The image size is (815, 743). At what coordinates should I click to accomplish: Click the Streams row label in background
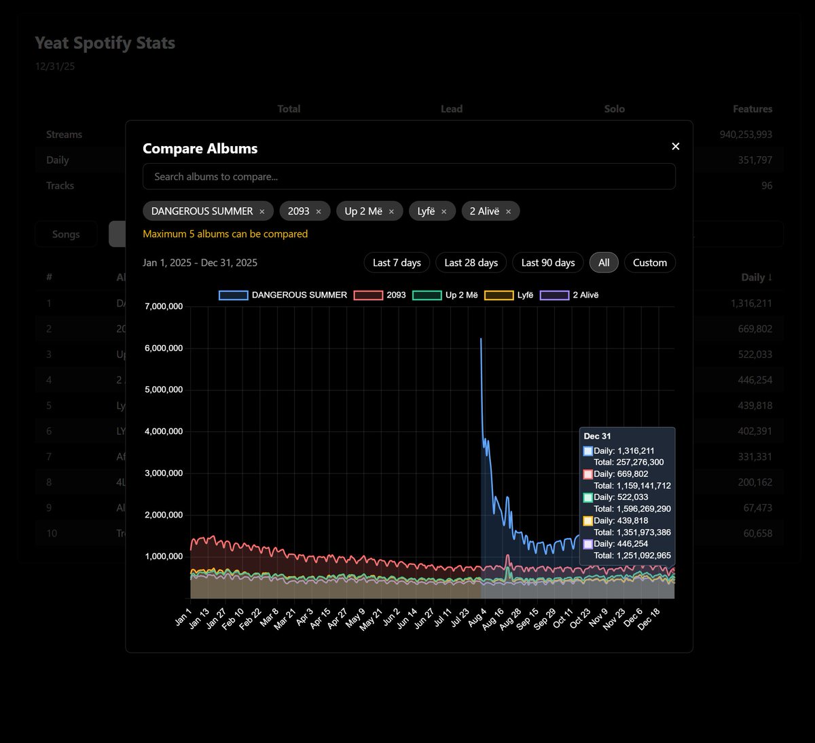click(64, 134)
